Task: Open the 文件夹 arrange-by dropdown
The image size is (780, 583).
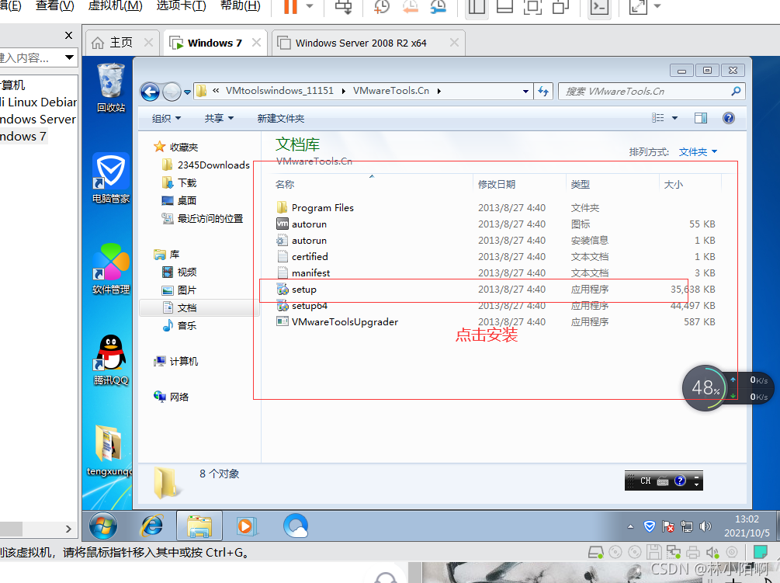Action: [x=698, y=151]
